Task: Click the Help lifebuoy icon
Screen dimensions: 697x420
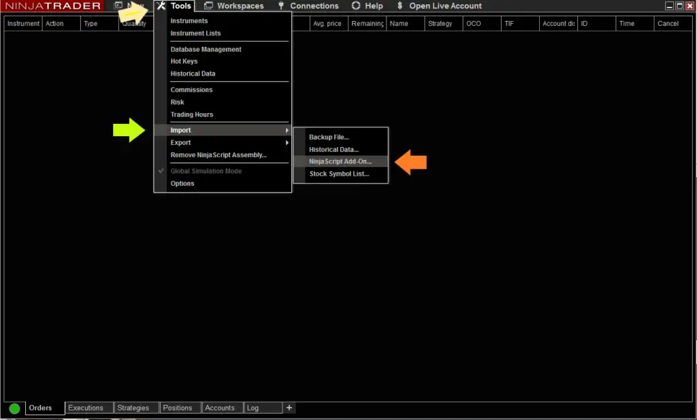Action: coord(355,5)
